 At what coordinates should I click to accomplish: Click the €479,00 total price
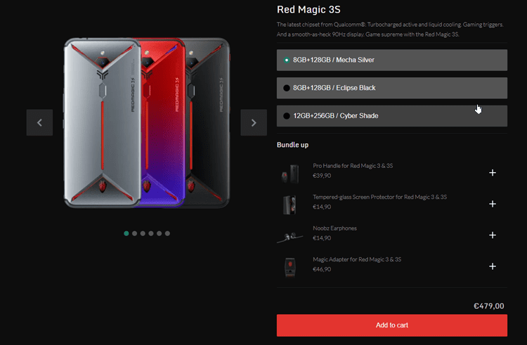coord(488,306)
